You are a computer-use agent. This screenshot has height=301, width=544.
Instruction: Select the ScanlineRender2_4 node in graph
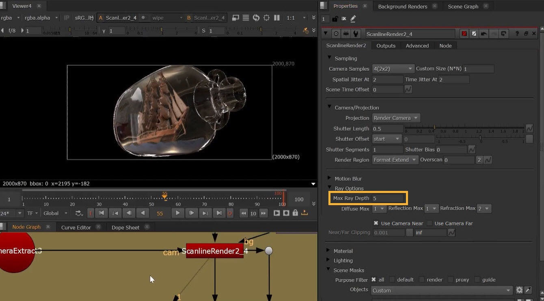(x=214, y=251)
